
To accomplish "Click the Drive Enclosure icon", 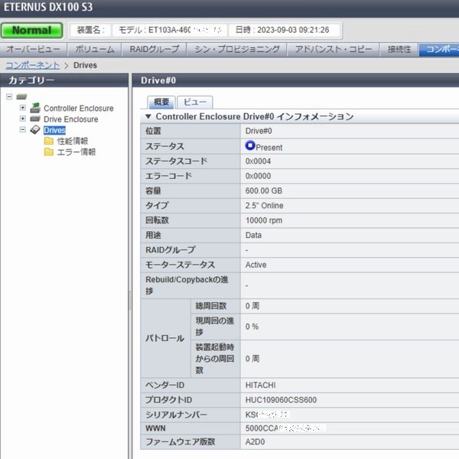I will pos(35,119).
